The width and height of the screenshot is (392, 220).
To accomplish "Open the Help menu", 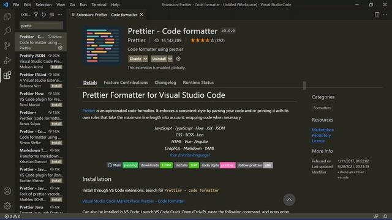I will pos(115,5).
